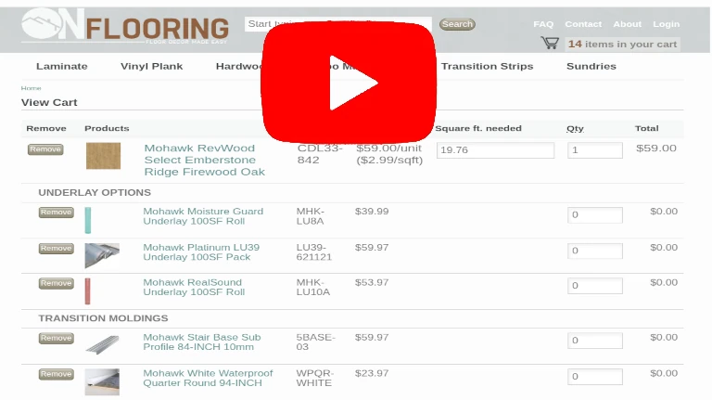Open the Mohawk RevWood Select Emberstone Ridge link
The image size is (712, 400).
tap(204, 160)
